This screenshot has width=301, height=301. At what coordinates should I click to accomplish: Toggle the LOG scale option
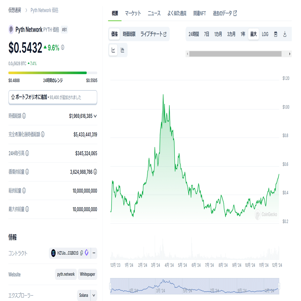pos(265,34)
